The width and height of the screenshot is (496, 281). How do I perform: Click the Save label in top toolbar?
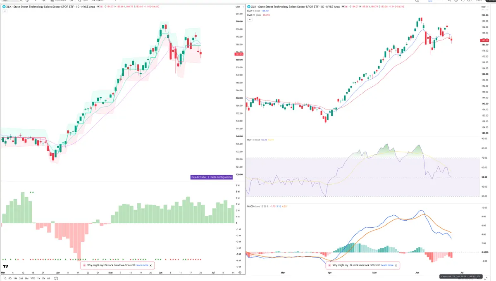430,1
